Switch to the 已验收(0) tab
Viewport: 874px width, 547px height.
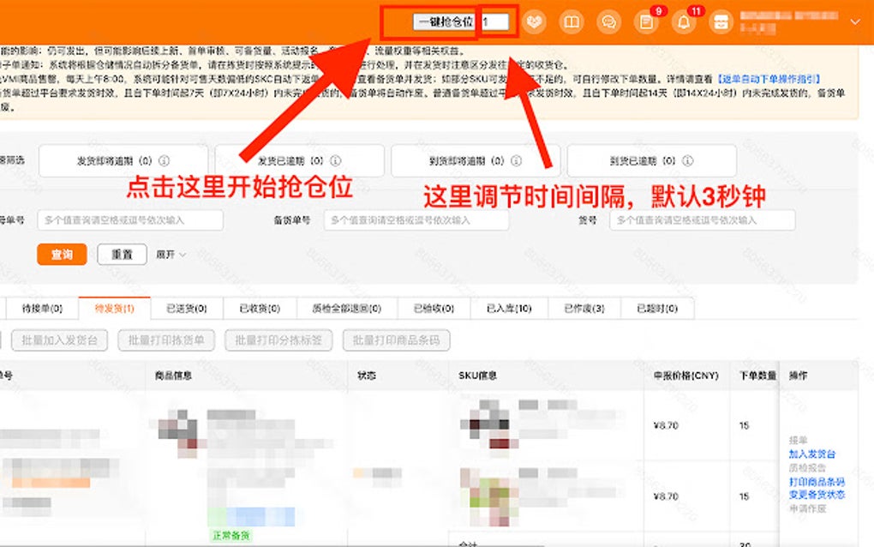click(x=434, y=309)
